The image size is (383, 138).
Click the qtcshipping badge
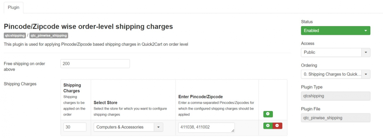[15, 36]
